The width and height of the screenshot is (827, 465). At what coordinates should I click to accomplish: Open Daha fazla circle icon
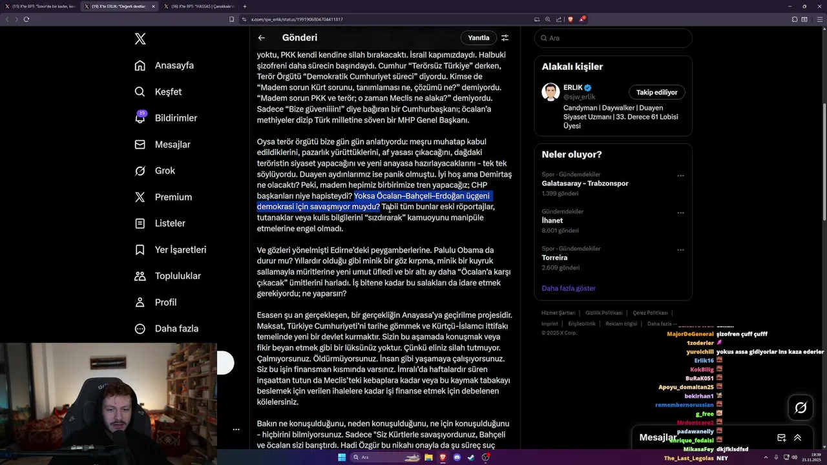coord(140,329)
